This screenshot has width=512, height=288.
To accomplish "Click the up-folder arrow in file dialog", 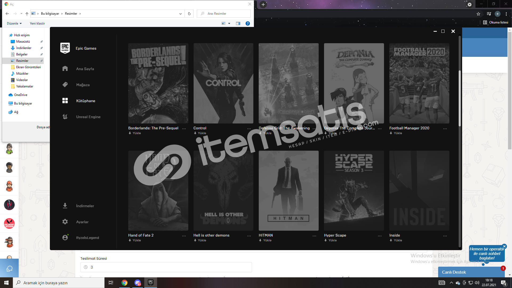I will pyautogui.click(x=27, y=14).
